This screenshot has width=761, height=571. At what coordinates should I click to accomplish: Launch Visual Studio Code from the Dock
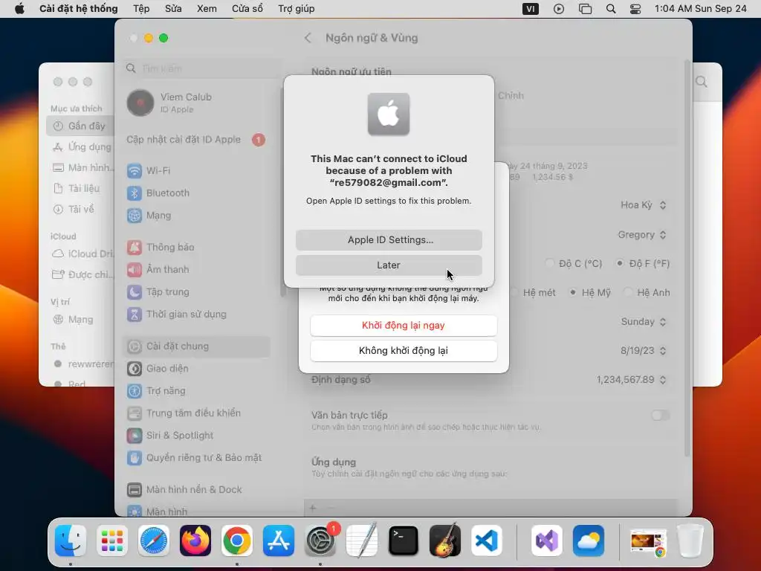(x=487, y=541)
